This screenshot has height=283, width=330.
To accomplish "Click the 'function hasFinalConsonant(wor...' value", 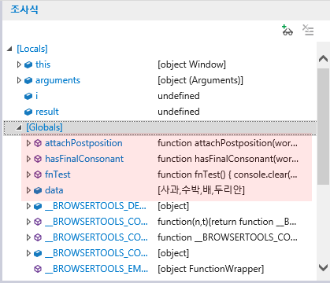I will (x=228, y=159).
